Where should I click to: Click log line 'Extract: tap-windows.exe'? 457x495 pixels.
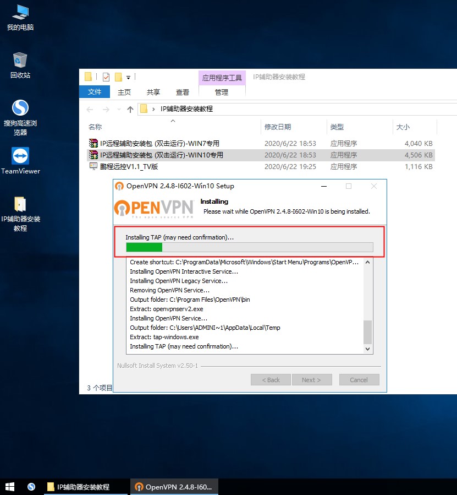[164, 337]
